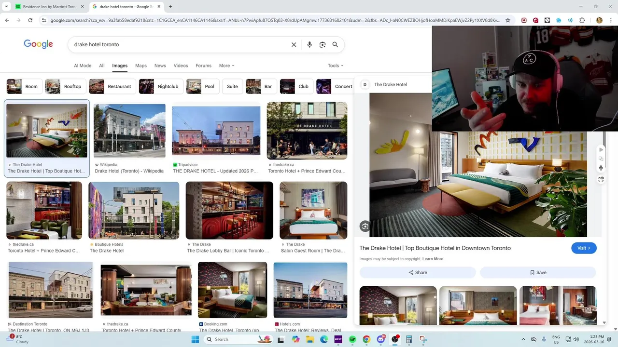Open volume control in system tray
The image size is (618, 347).
576,339
